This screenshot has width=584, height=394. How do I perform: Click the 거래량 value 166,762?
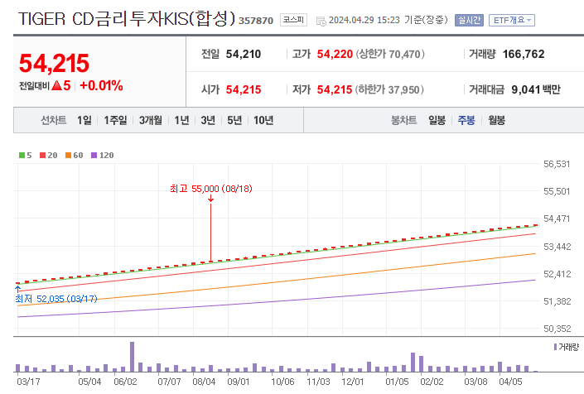[524, 54]
